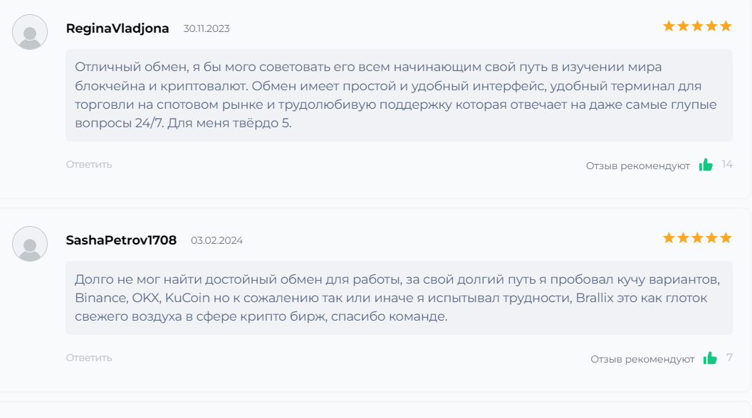The width and height of the screenshot is (752, 418).
Task: Click middle star in ReginaVladjona's rating
Action: pyautogui.click(x=697, y=26)
